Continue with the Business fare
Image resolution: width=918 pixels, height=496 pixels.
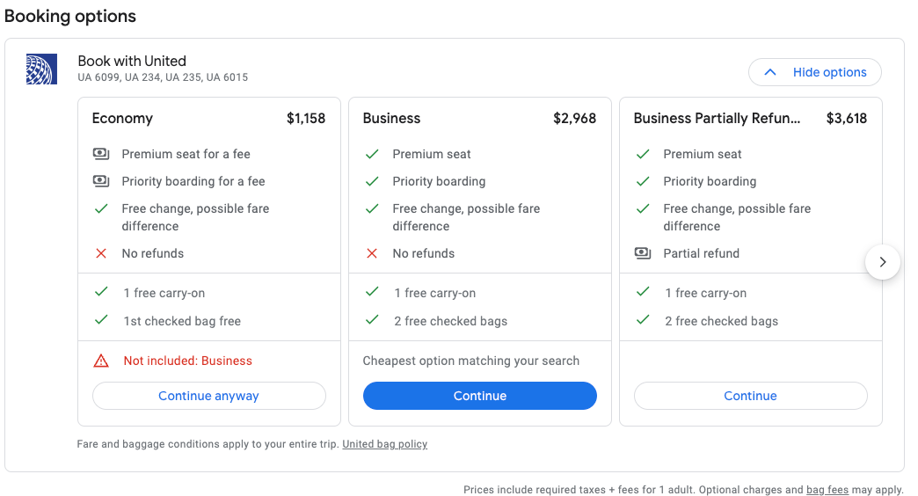[479, 396]
